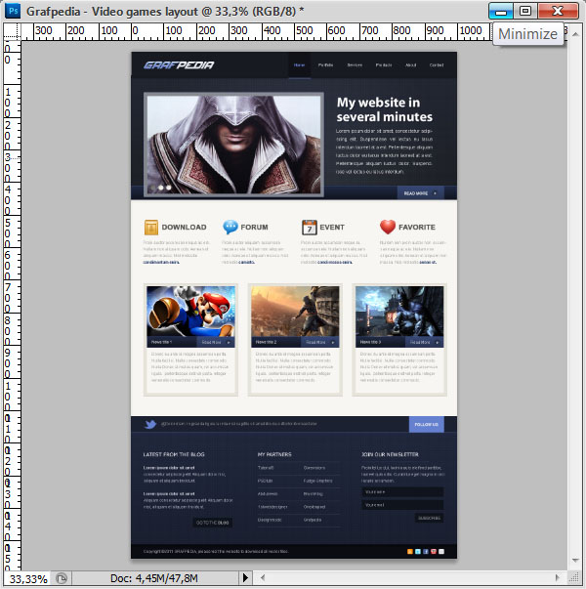
Task: Click the JOIN OUR NEWSLETTER heading
Action: [390, 454]
